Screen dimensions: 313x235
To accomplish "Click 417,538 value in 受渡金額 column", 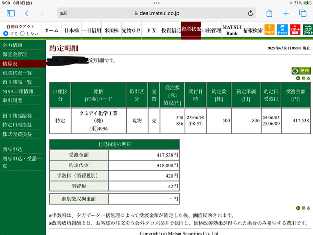I will pos(301,121).
